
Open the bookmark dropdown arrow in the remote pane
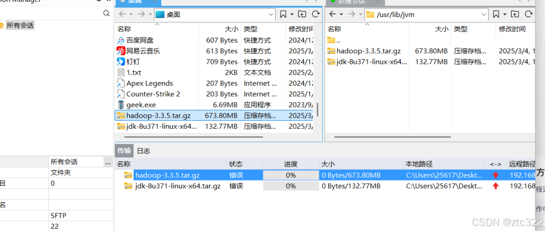pos(505,14)
